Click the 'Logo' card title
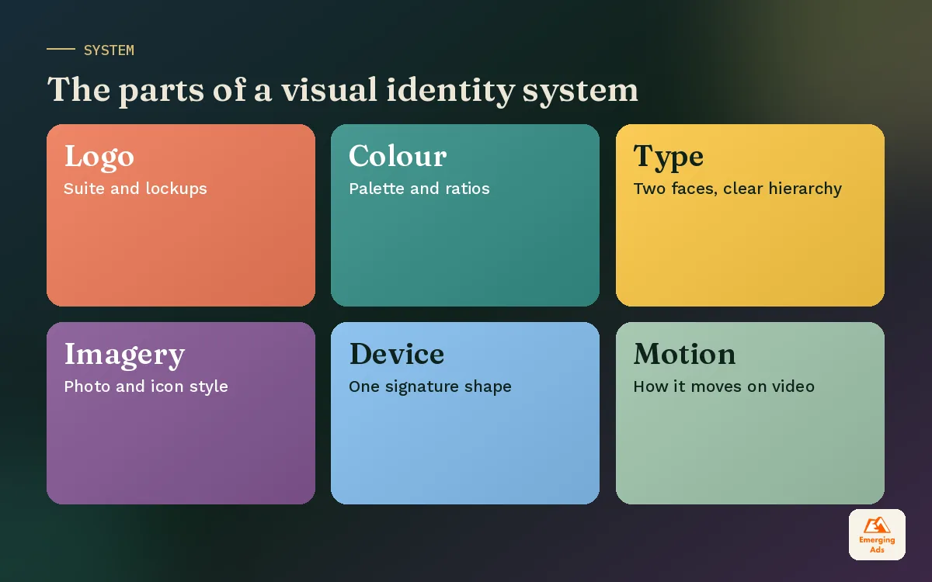The image size is (932, 582). (99, 158)
